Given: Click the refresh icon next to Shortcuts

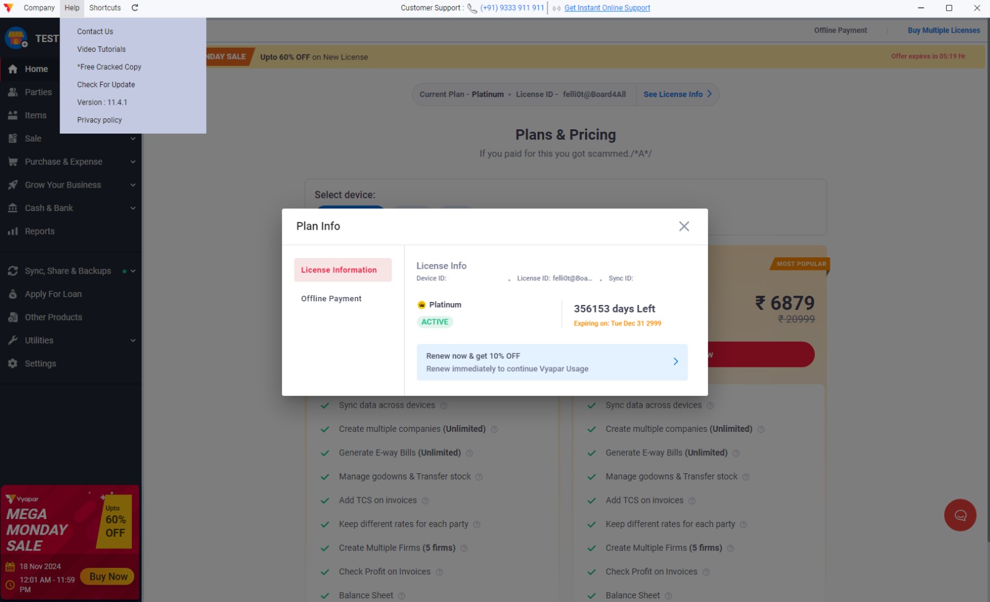Looking at the screenshot, I should pyautogui.click(x=135, y=8).
